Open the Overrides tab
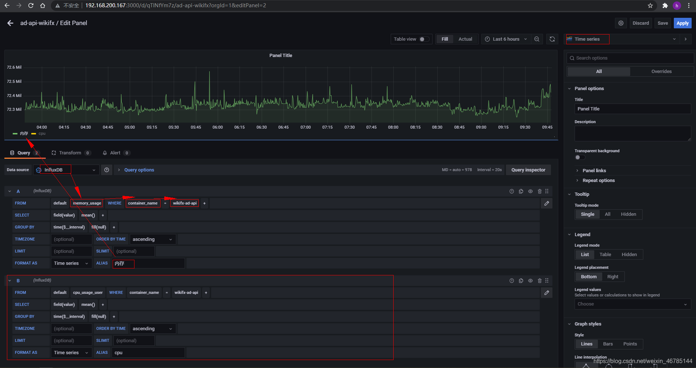This screenshot has width=696, height=368. tap(661, 72)
